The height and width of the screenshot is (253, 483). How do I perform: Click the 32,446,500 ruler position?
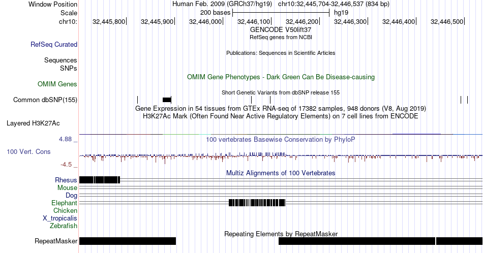[x=447, y=21]
